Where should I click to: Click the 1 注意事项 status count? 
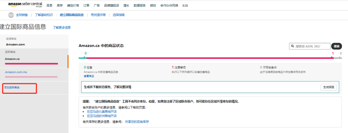pos(179,67)
